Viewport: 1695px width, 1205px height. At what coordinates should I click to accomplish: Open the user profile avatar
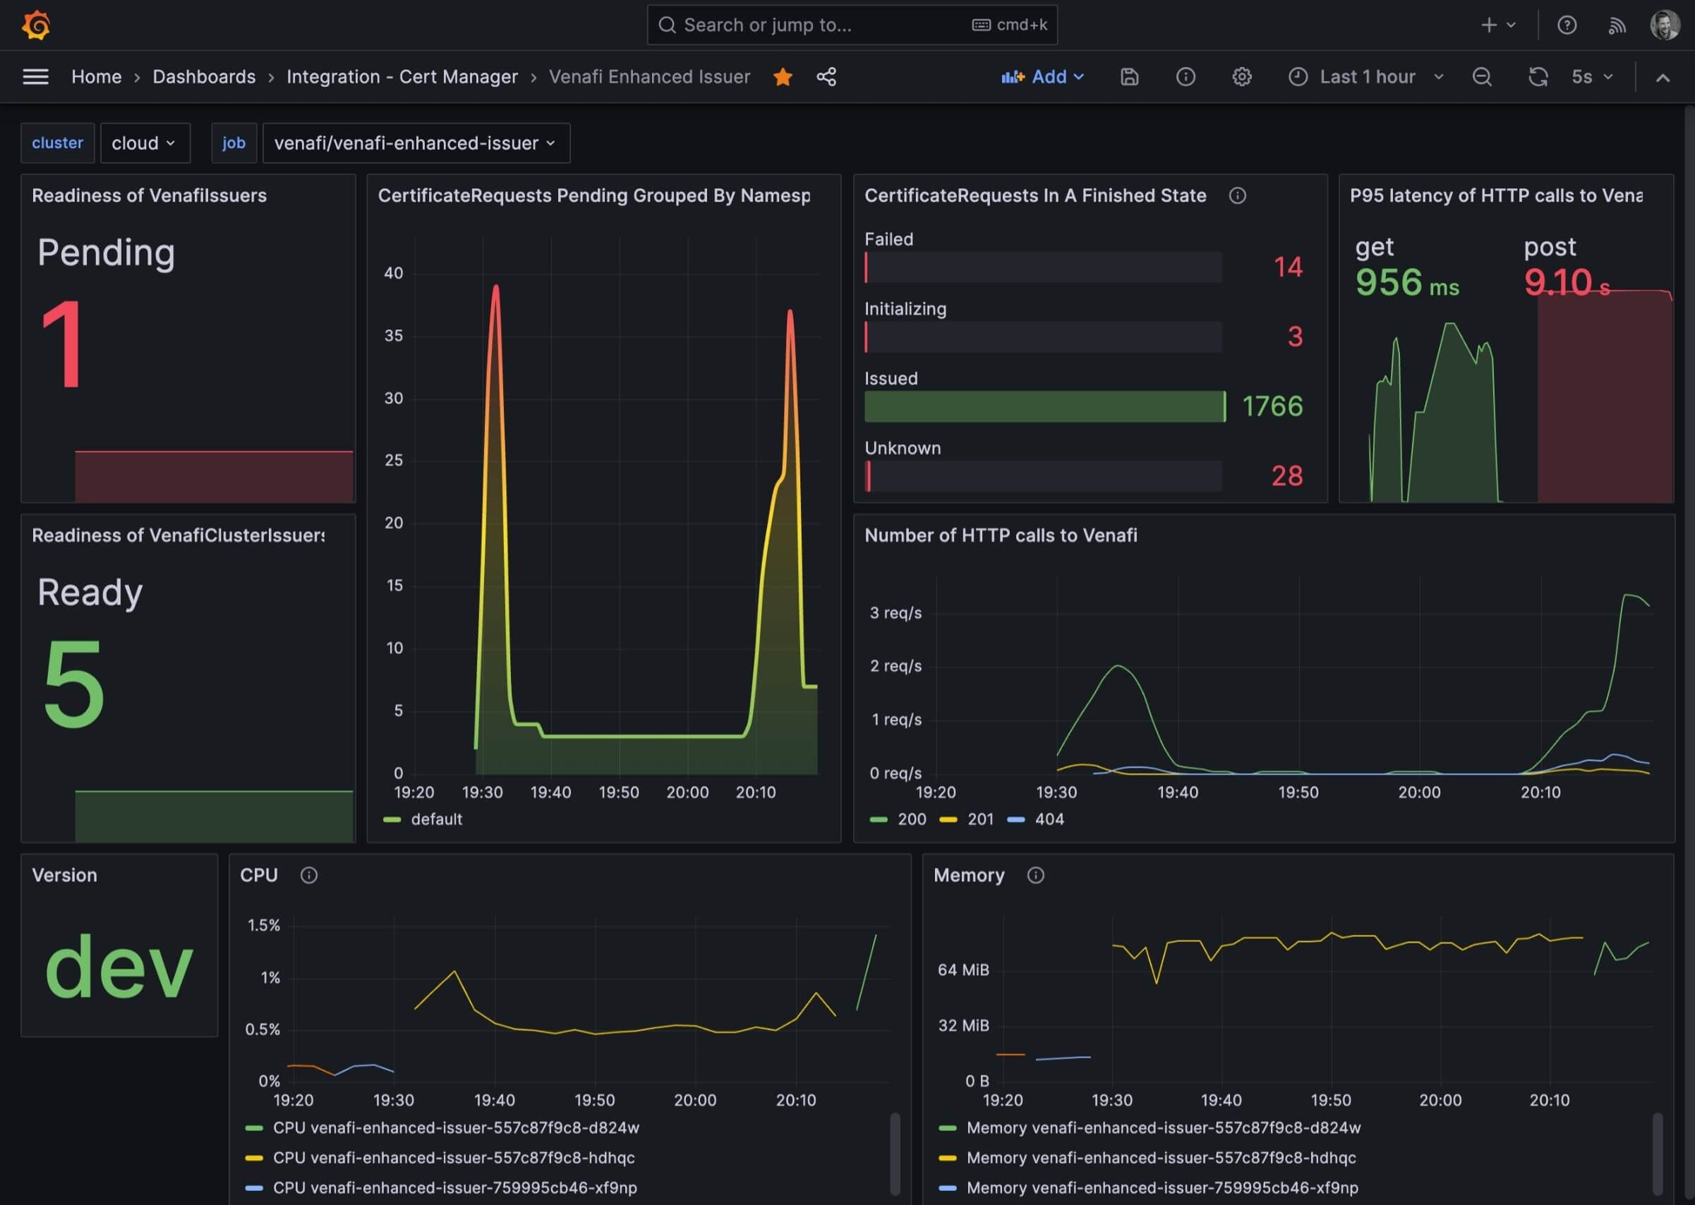pos(1665,25)
